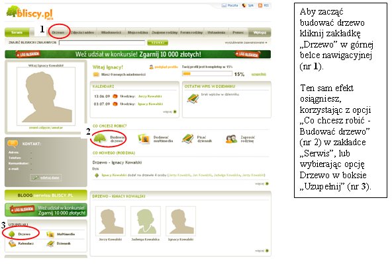Select the Pisać dziennik notebook icon
392x264 pixels.
coord(188,139)
